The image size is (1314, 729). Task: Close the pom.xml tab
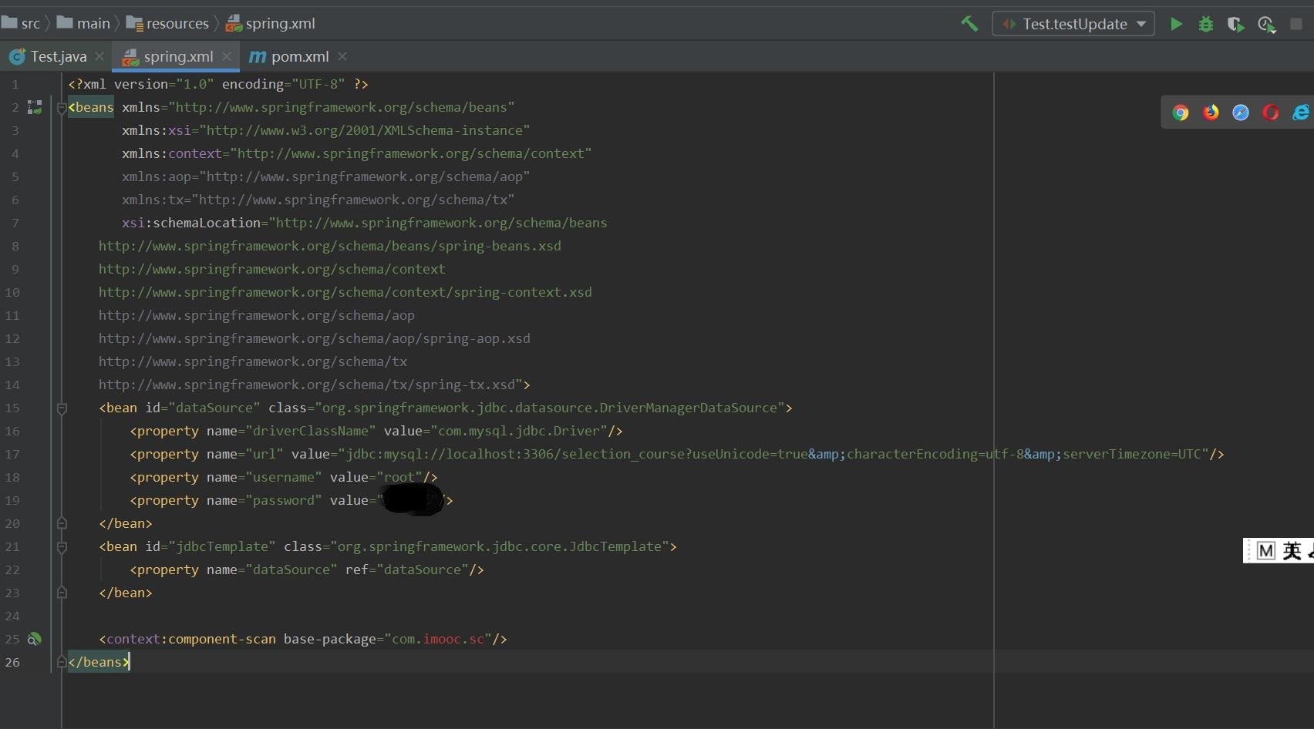(x=342, y=56)
